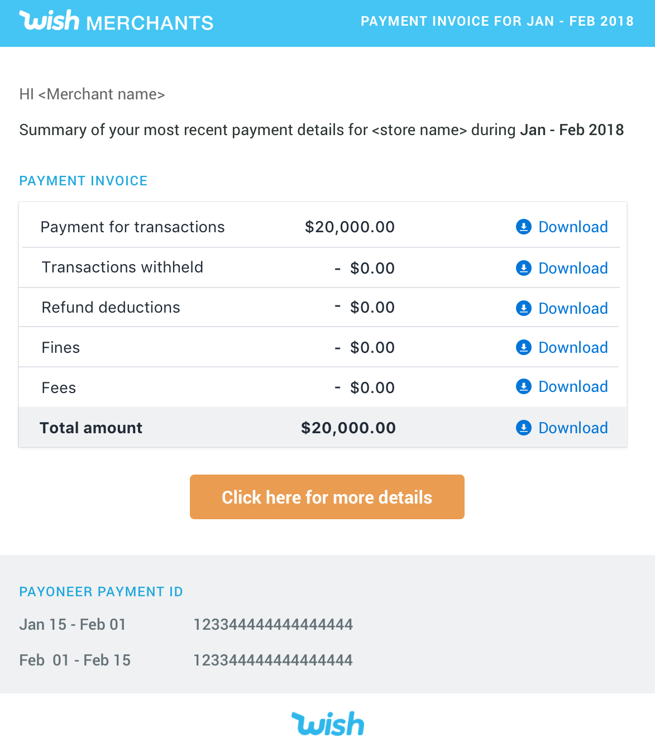Click the PAYMENT INVOICE FOR JAN - FEB 2018 header
This screenshot has width=655, height=747.
[497, 21]
